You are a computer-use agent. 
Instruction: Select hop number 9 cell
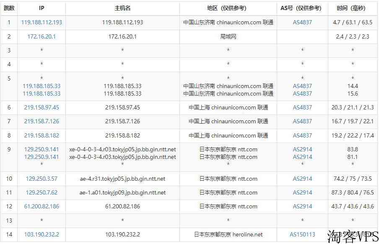(x=9, y=157)
